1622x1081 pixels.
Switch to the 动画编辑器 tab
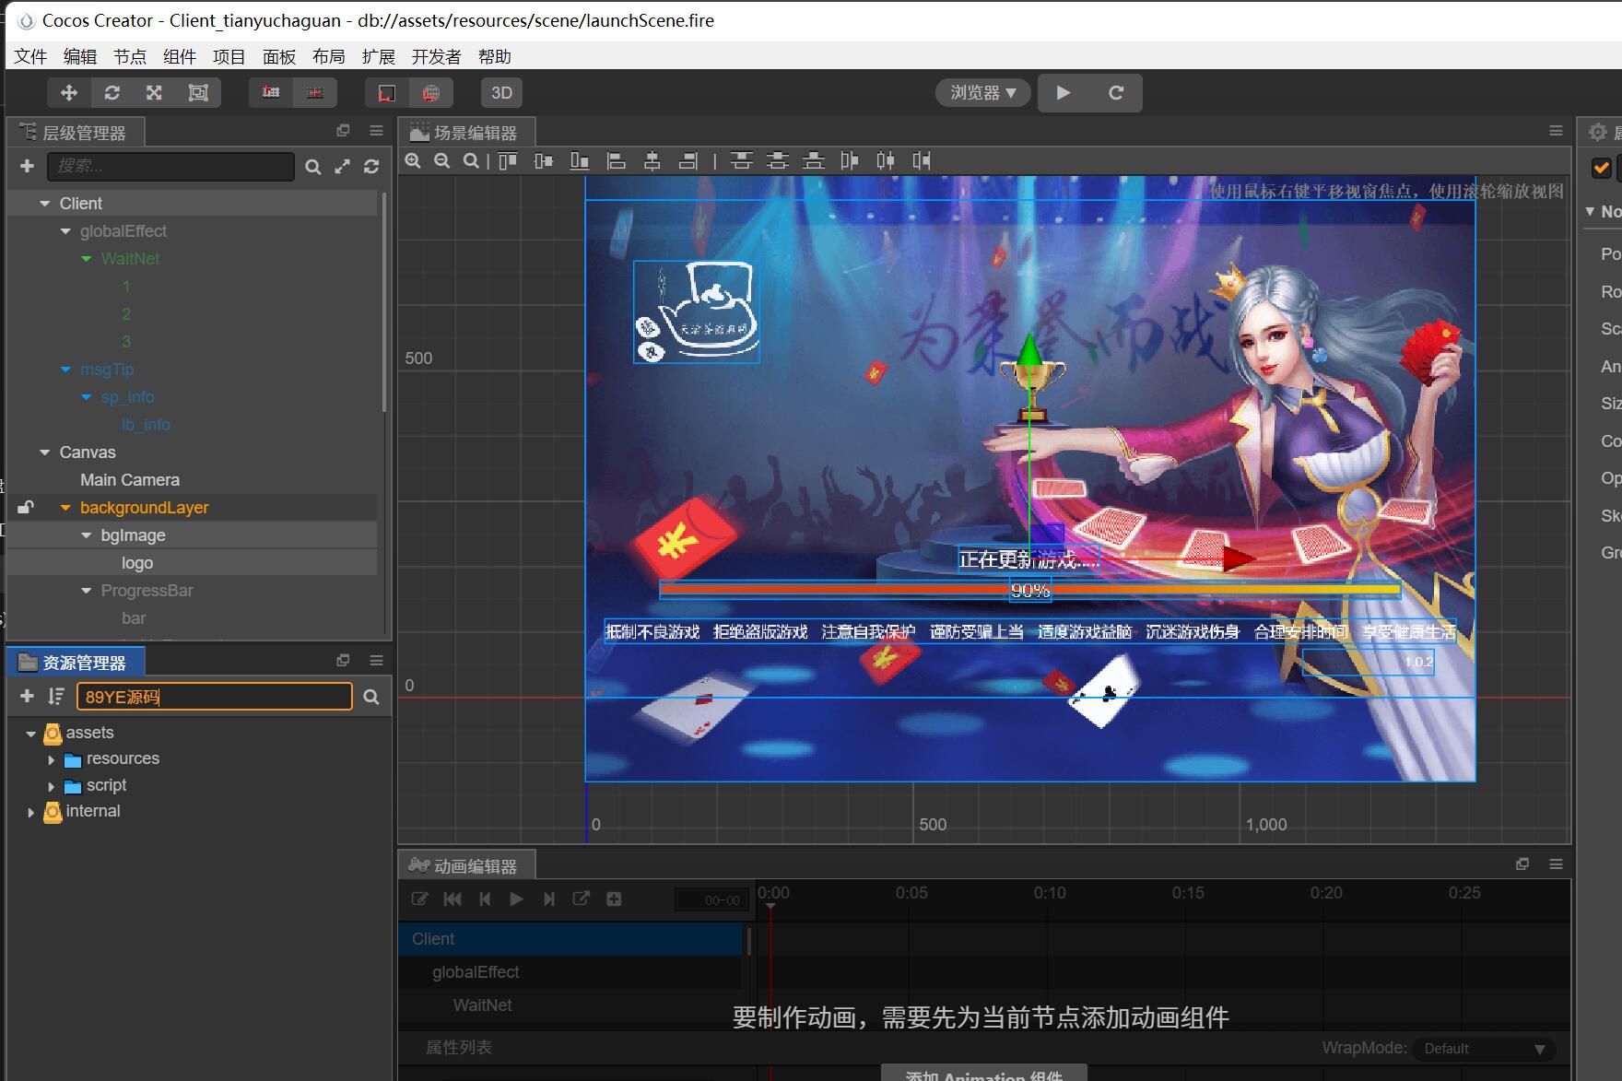pyautogui.click(x=467, y=866)
